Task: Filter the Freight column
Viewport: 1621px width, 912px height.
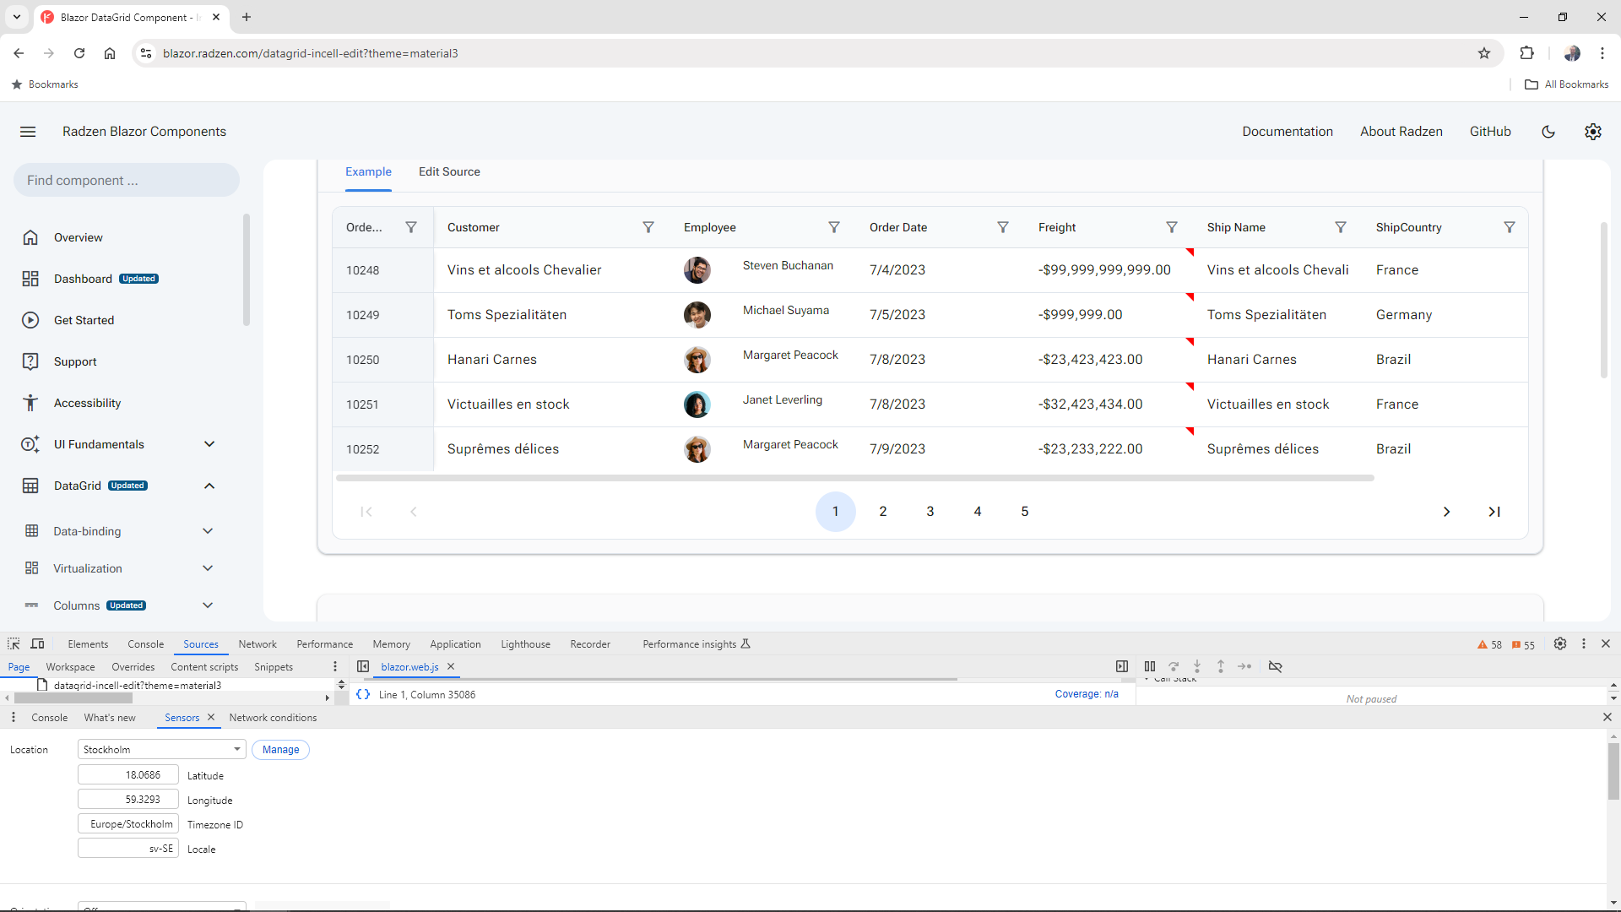Action: (1172, 227)
